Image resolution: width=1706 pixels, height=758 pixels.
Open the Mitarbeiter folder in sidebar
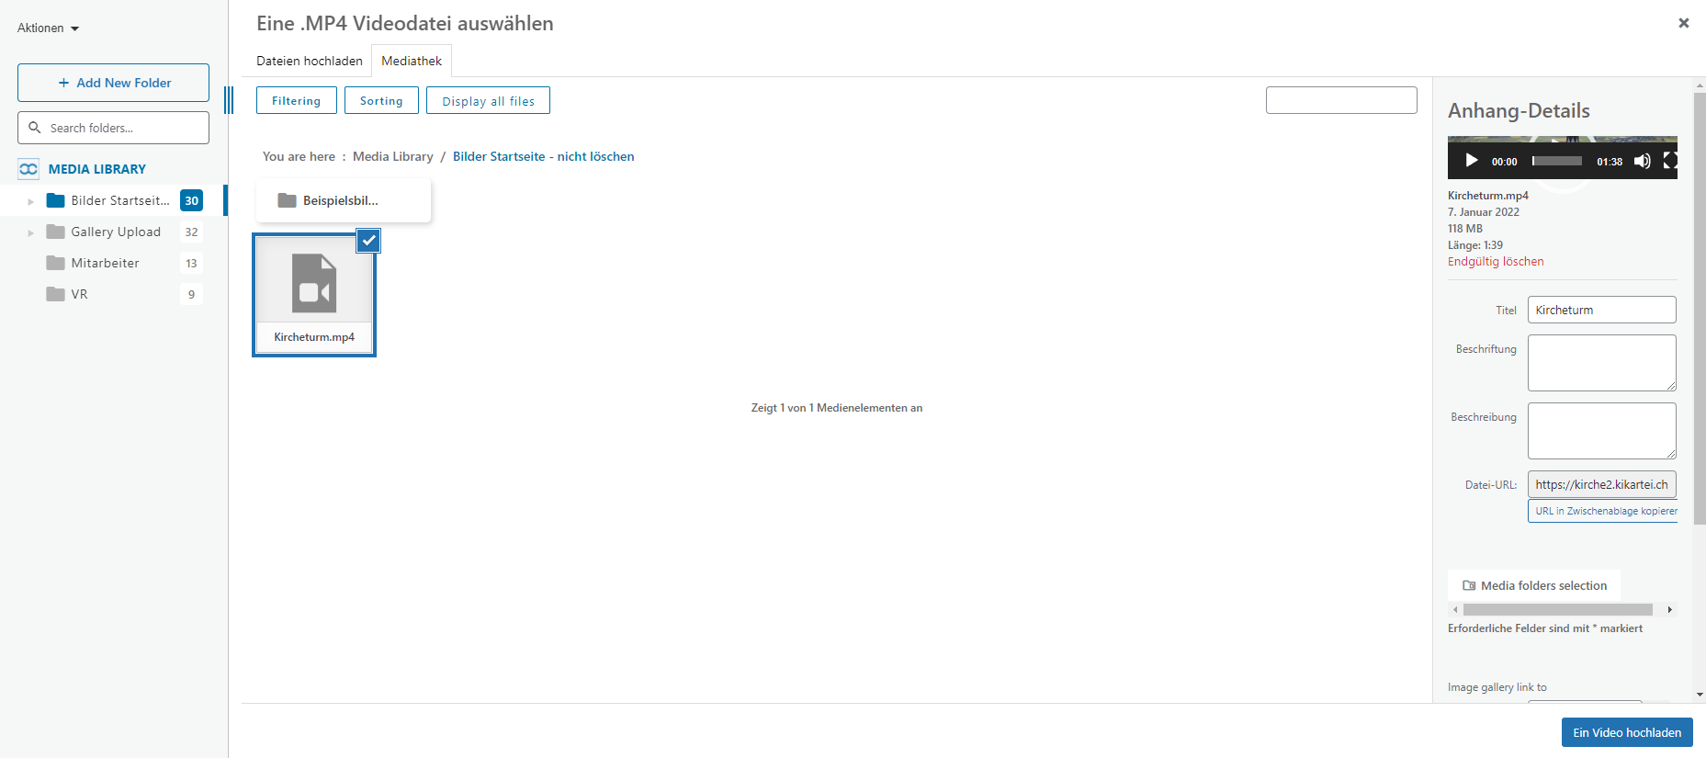[x=105, y=263]
